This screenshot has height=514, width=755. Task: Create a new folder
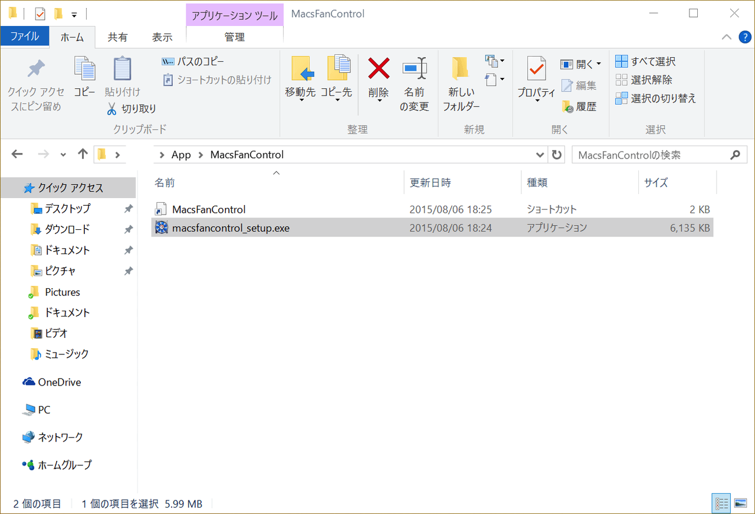tap(461, 84)
